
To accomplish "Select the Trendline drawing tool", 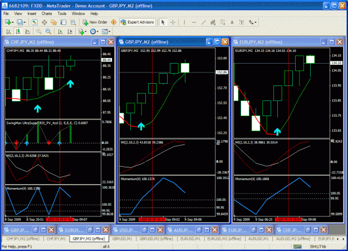I will point(204,22).
